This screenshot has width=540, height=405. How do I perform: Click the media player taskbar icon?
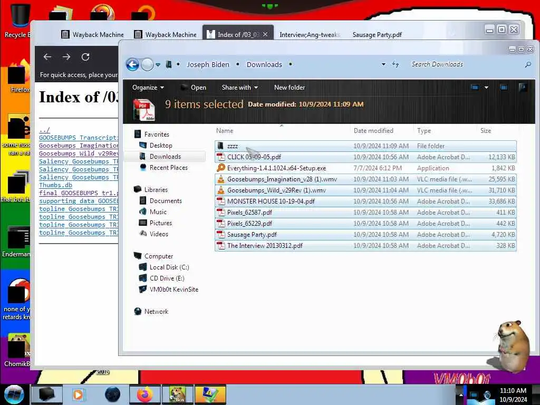(x=80, y=394)
